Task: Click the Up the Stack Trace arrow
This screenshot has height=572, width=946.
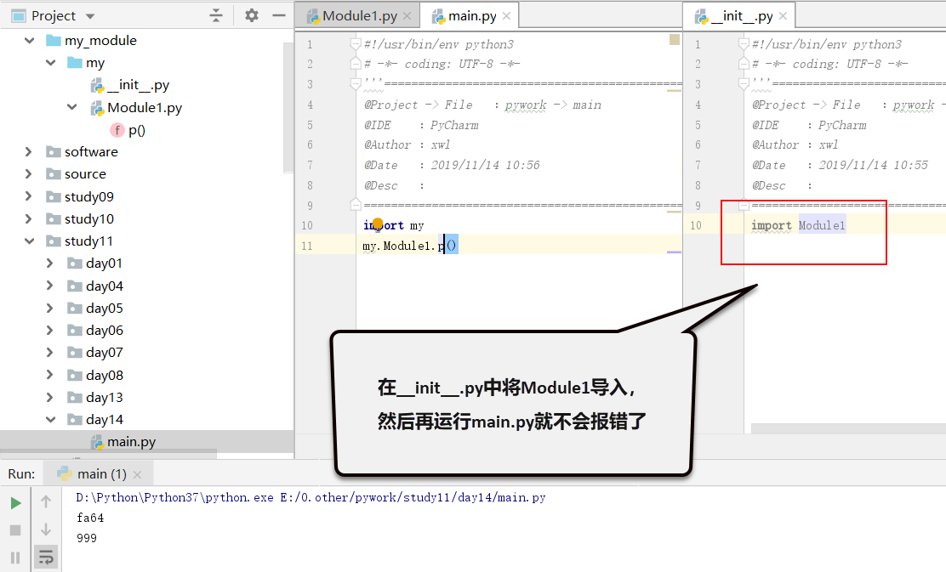Action: click(x=44, y=502)
